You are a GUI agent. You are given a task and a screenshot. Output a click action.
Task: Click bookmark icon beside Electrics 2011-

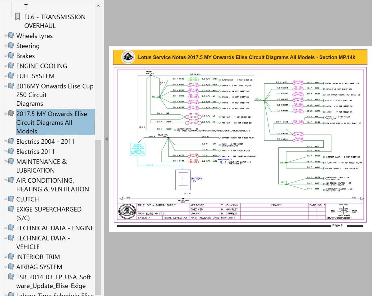pyautogui.click(x=11, y=151)
